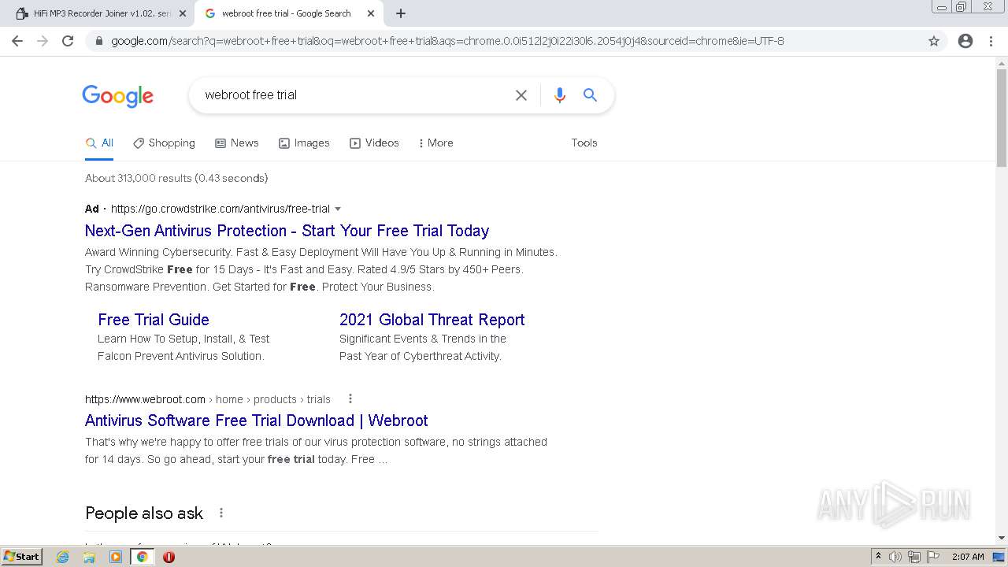Image resolution: width=1008 pixels, height=567 pixels.
Task: Select the webroot free trial Google Search tab
Action: tap(287, 13)
